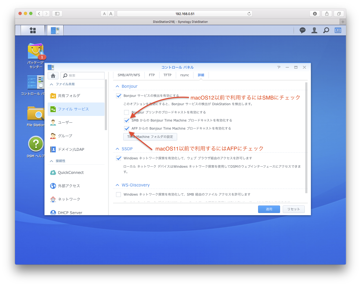Switch to the SMB/AFP/NFS tab
The height and width of the screenshot is (286, 361).
(x=129, y=75)
